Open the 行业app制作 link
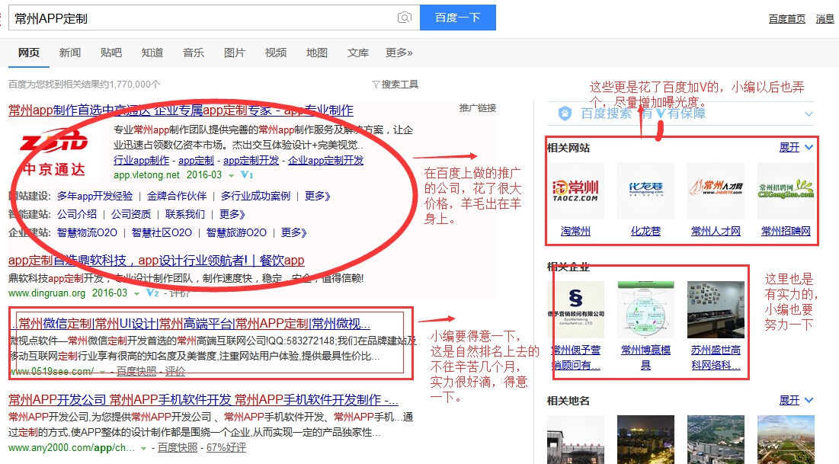 pyautogui.click(x=141, y=160)
